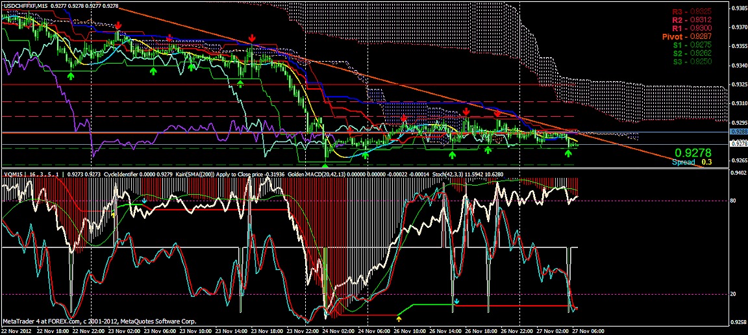748x335 pixels.
Task: Select the S1 - 0.9275 support label
Action: (x=693, y=45)
